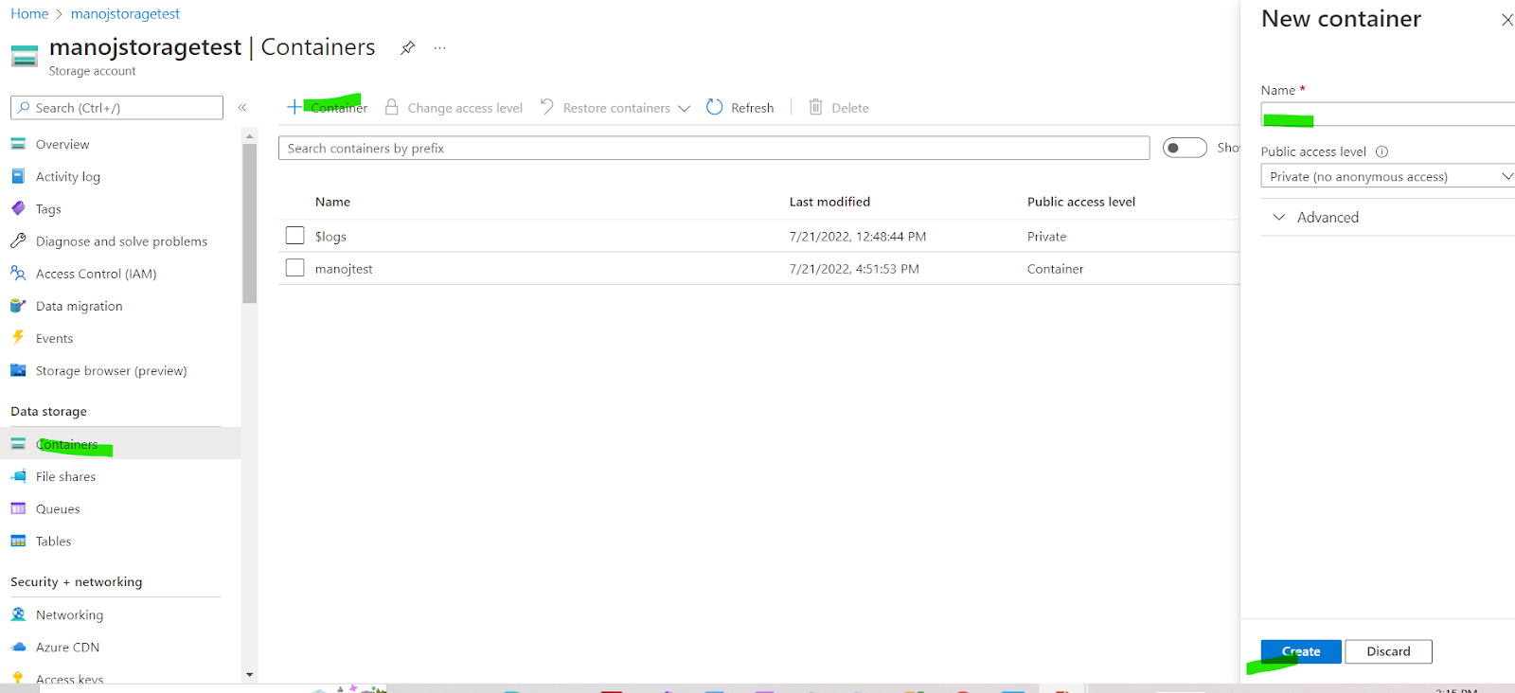Click the Activity log icon
This screenshot has height=693, width=1515.
[18, 176]
